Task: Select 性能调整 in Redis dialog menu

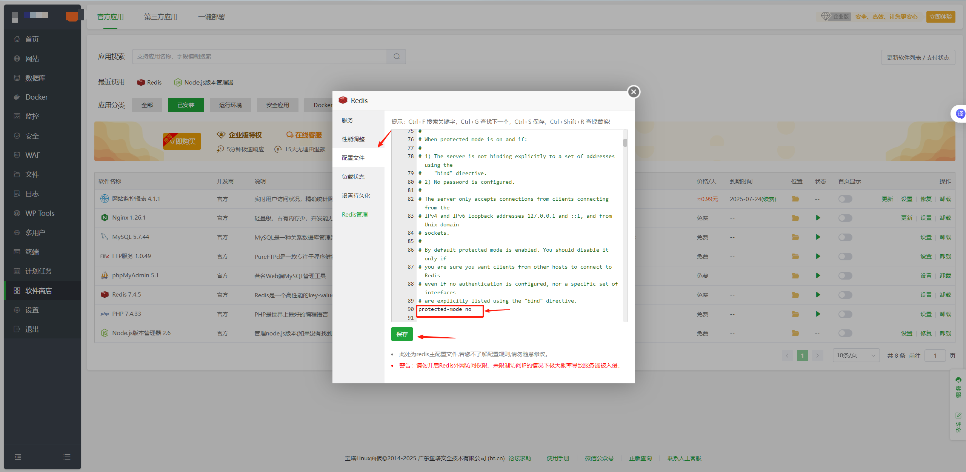Action: coord(358,139)
